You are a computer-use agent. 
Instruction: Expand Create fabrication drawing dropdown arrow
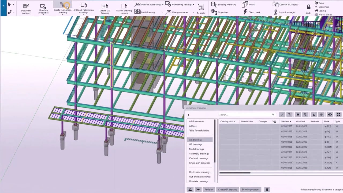pyautogui.click(x=62, y=14)
